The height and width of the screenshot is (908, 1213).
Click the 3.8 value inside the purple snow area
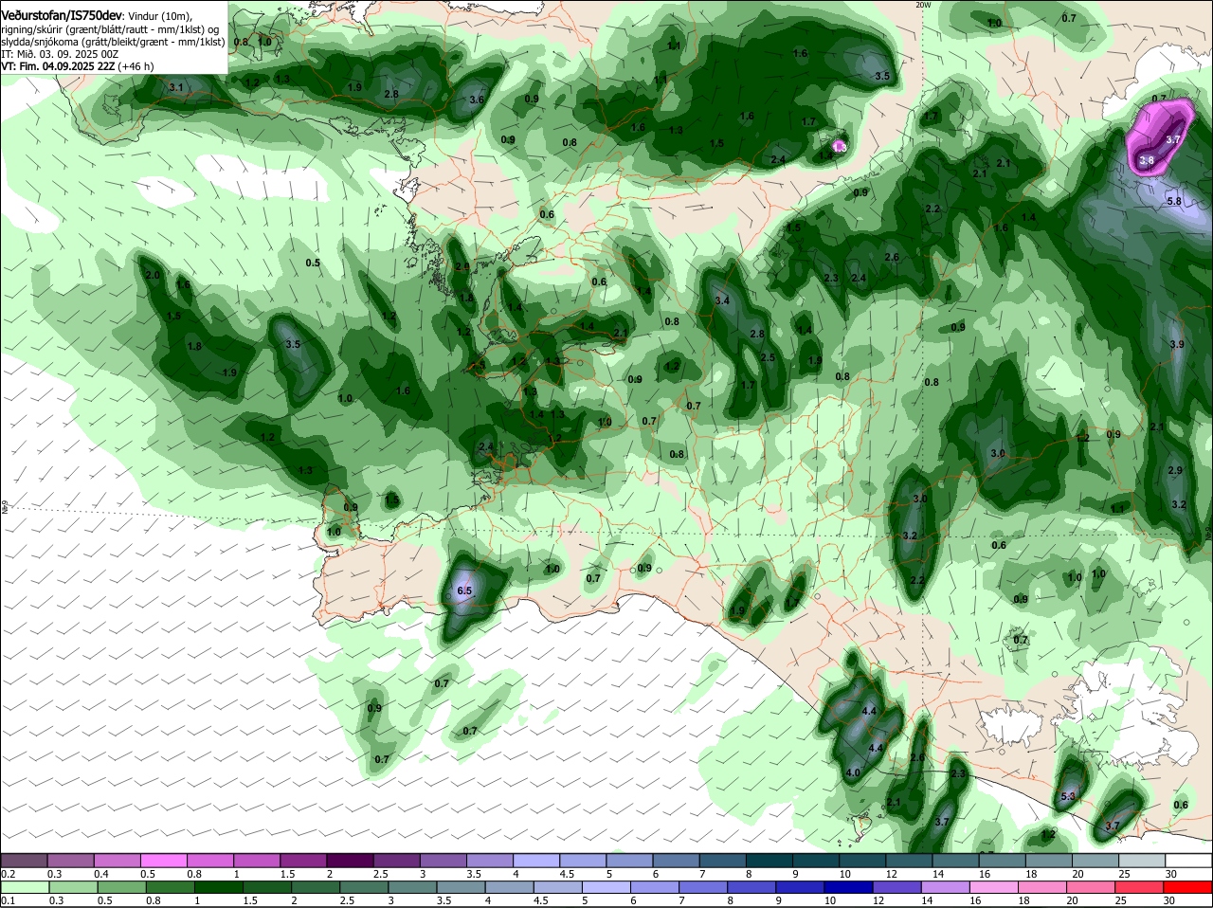click(x=1147, y=161)
